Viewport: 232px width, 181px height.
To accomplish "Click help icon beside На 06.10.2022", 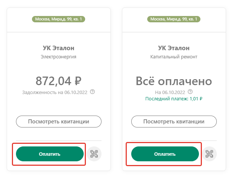I will point(190,92).
